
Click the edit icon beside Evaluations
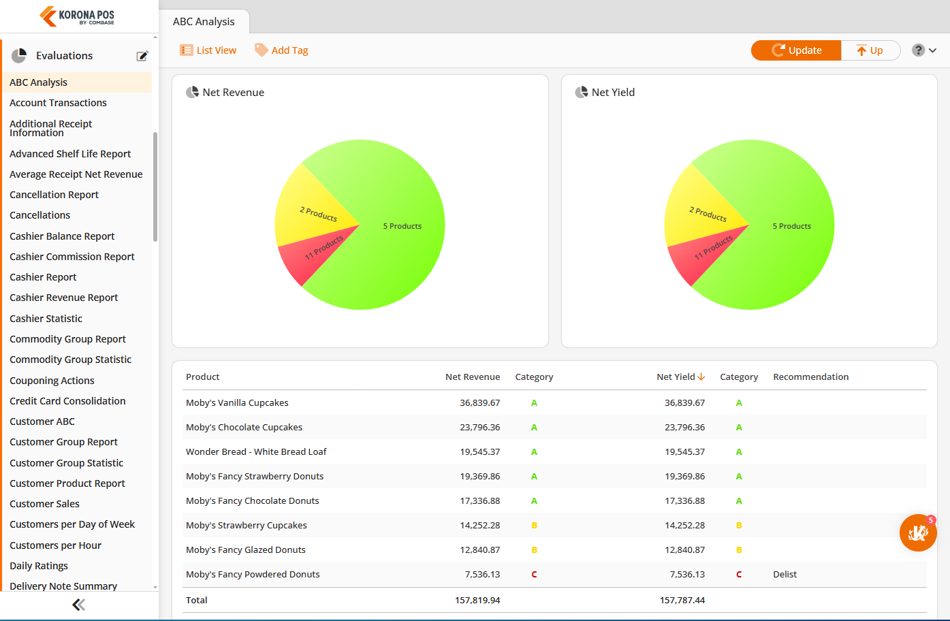pyautogui.click(x=142, y=56)
